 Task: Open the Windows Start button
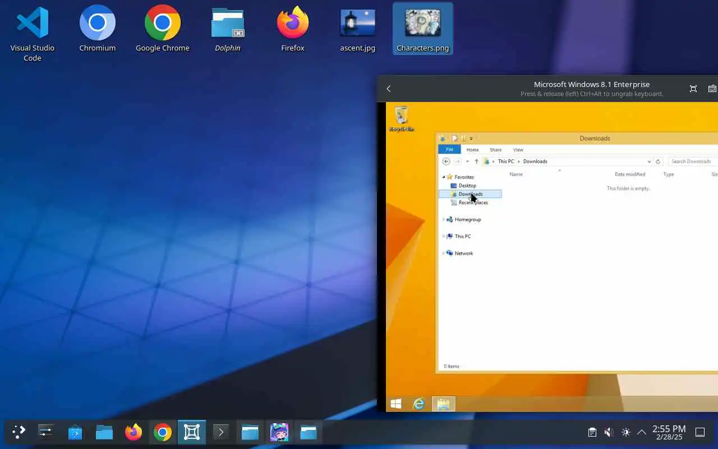[396, 404]
